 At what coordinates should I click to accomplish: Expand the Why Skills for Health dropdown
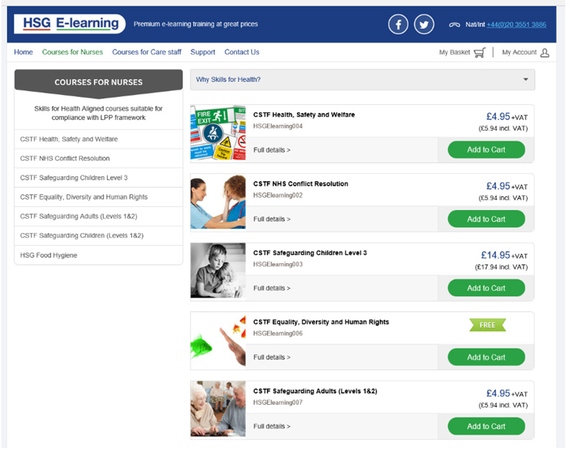coord(525,80)
